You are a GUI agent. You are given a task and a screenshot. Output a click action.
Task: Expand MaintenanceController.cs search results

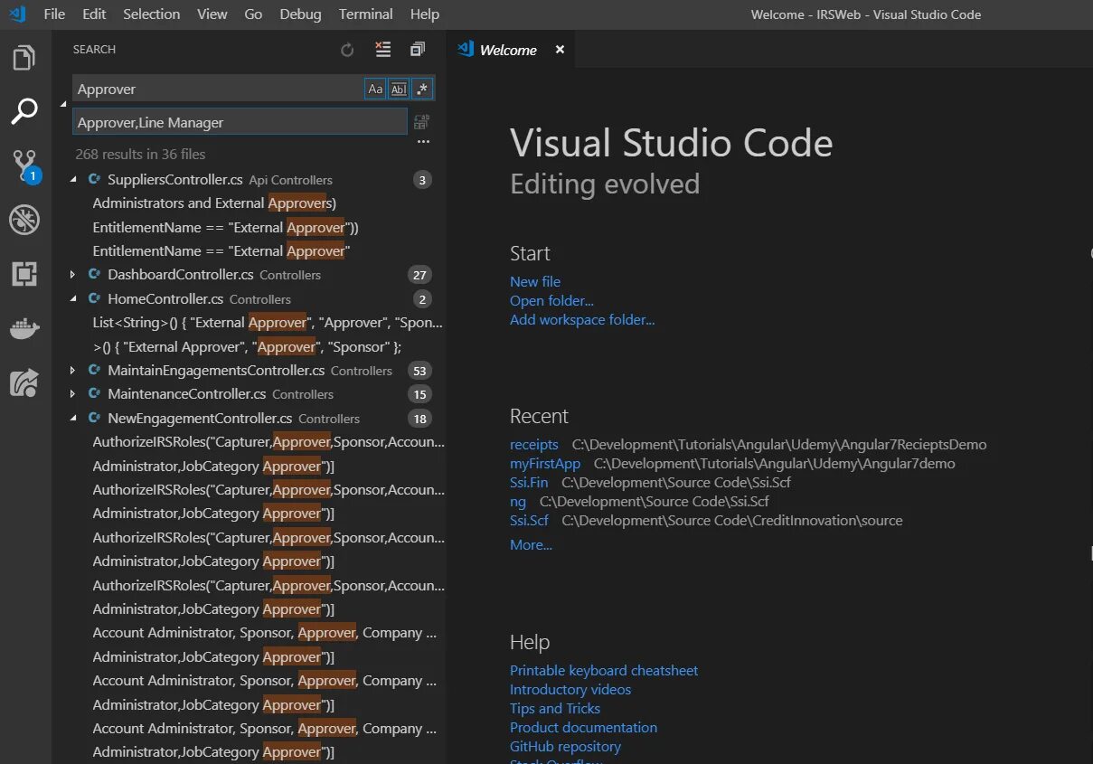(74, 394)
